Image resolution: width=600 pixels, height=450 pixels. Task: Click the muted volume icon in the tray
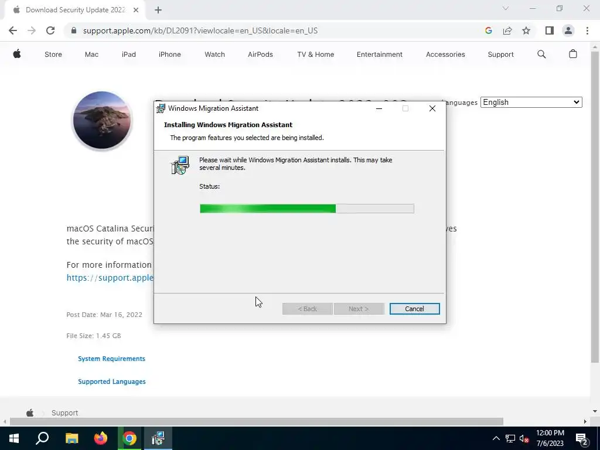click(524, 438)
